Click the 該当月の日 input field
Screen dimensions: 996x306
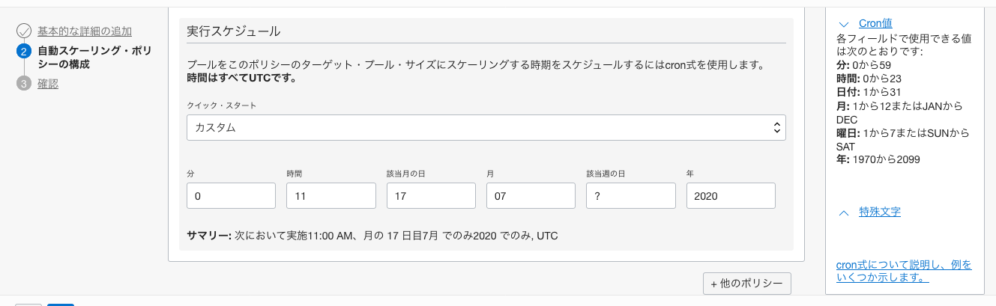click(x=431, y=196)
